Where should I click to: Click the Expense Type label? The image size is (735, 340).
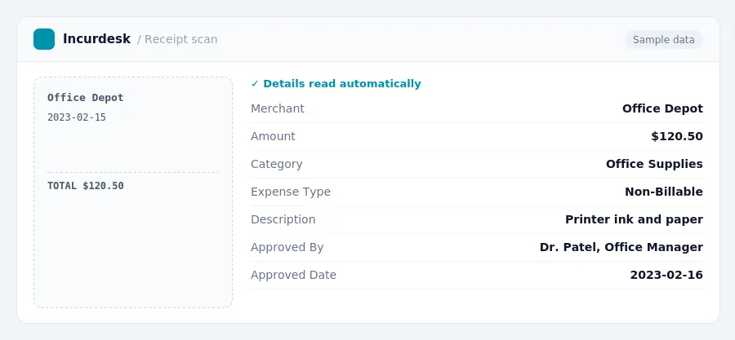click(291, 192)
